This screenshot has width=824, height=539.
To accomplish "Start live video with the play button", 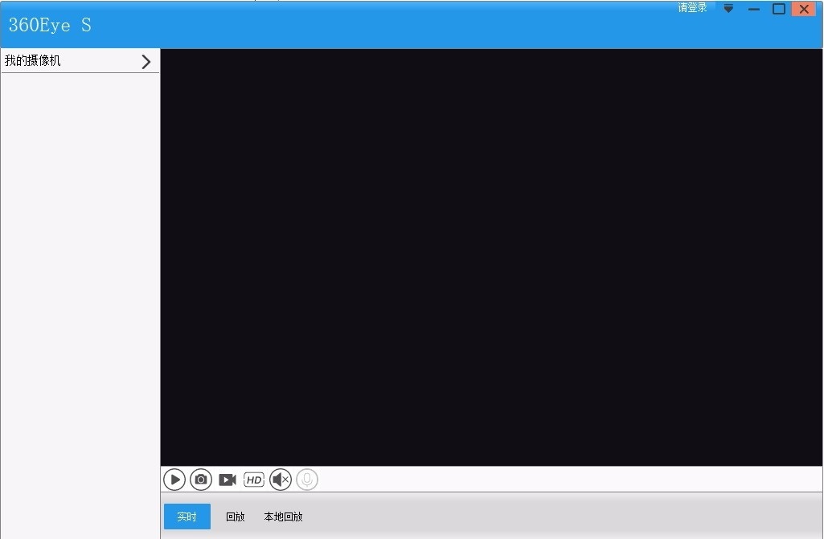I will 174,480.
